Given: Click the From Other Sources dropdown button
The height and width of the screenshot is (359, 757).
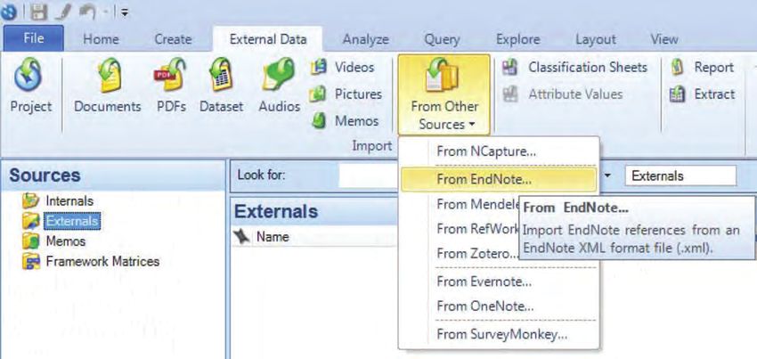Looking at the screenshot, I should pos(444,95).
